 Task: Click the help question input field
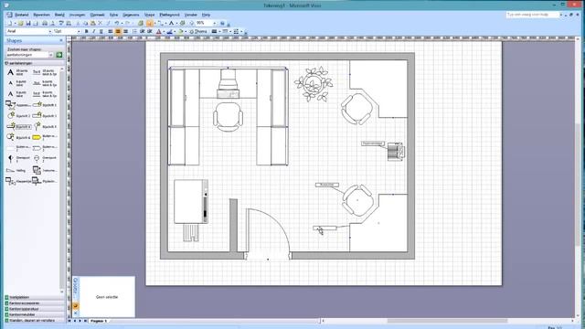click(x=533, y=15)
